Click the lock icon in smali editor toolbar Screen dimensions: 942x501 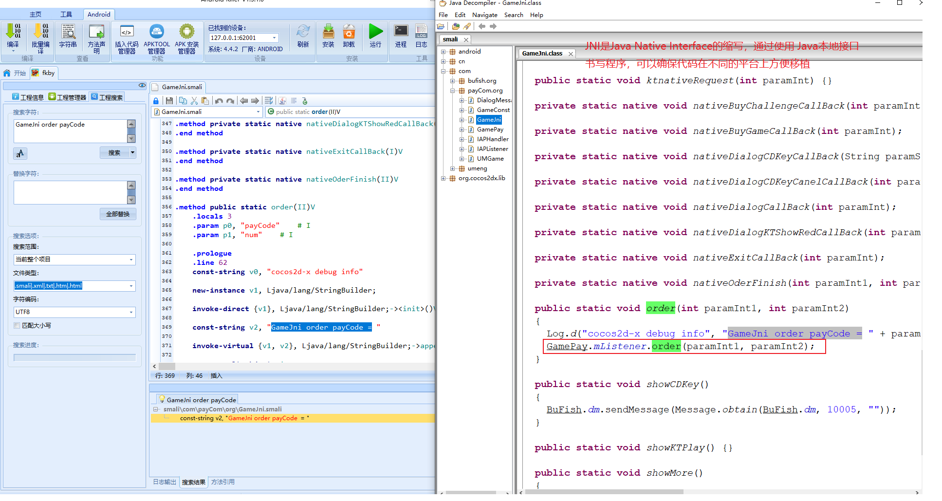156,101
